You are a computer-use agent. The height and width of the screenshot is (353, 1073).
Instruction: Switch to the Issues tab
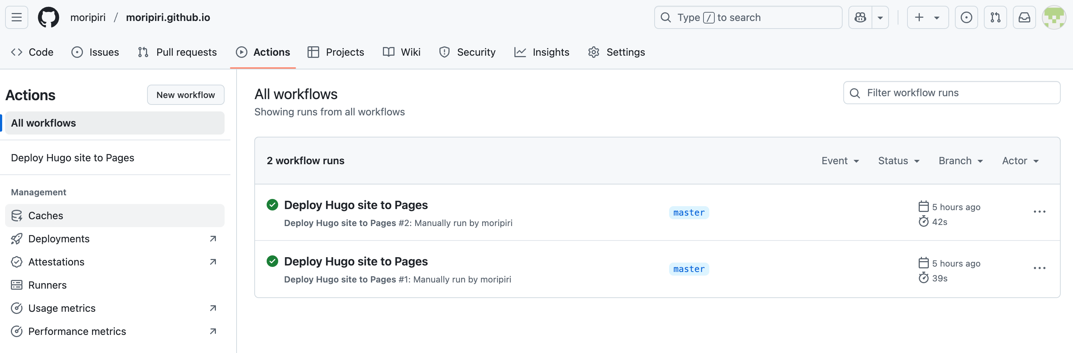(95, 52)
